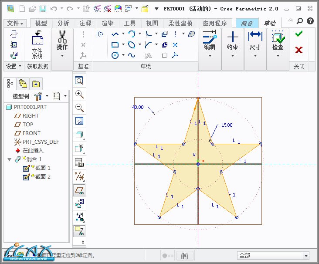Viewport: 319px width, 264px height.
Task: Open the 文件 menu
Action: tap(16, 23)
